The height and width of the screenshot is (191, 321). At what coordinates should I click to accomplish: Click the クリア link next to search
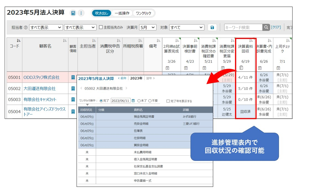[276, 27]
